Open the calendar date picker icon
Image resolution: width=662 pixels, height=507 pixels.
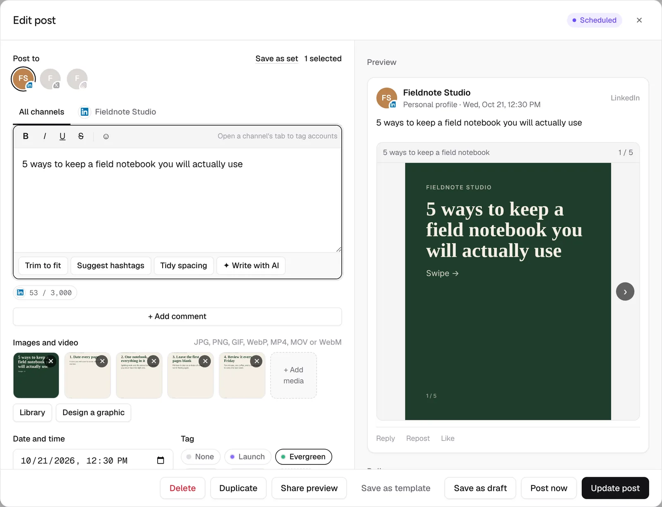point(161,460)
